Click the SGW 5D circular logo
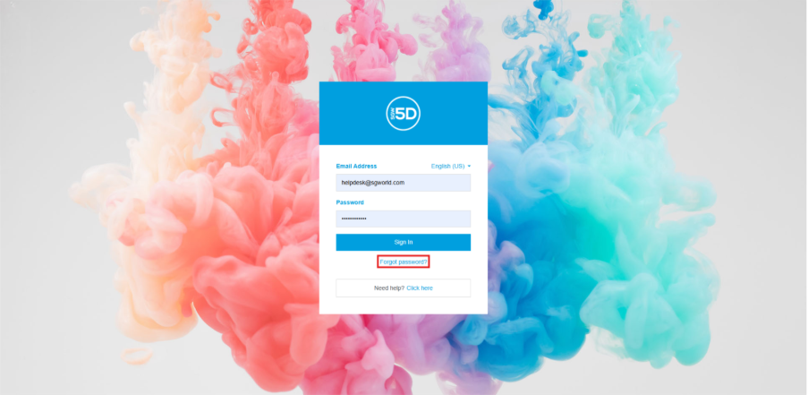 tap(403, 114)
